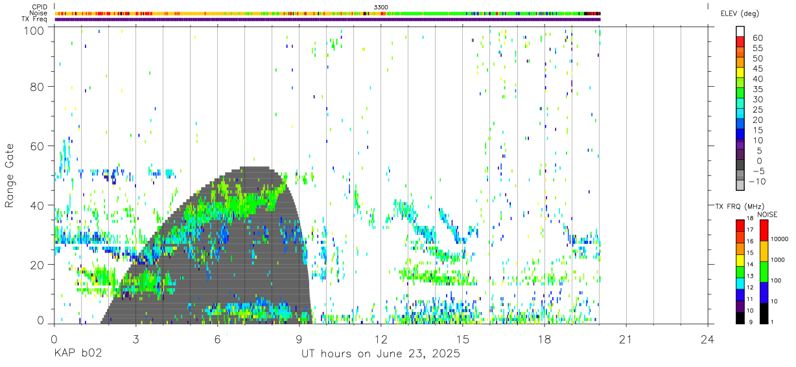The height and width of the screenshot is (367, 796).
Task: Click the x-axis tick label '6'
Action: click(x=217, y=339)
